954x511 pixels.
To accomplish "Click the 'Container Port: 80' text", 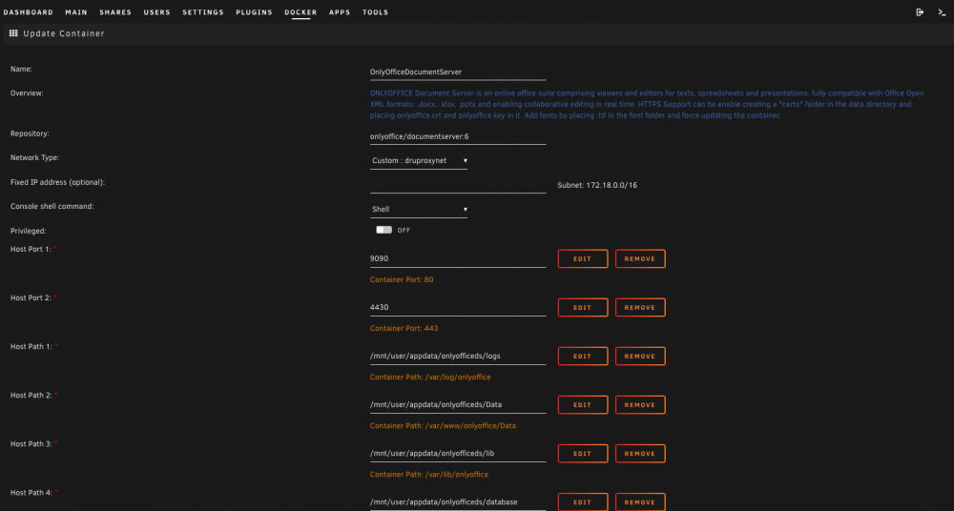I will pyautogui.click(x=402, y=280).
